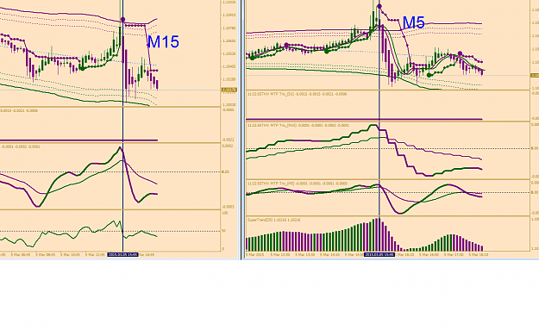The image size is (539, 330).
Task: Click '5 Mar 10:45' on M15 time axis
Action: coord(70,255)
